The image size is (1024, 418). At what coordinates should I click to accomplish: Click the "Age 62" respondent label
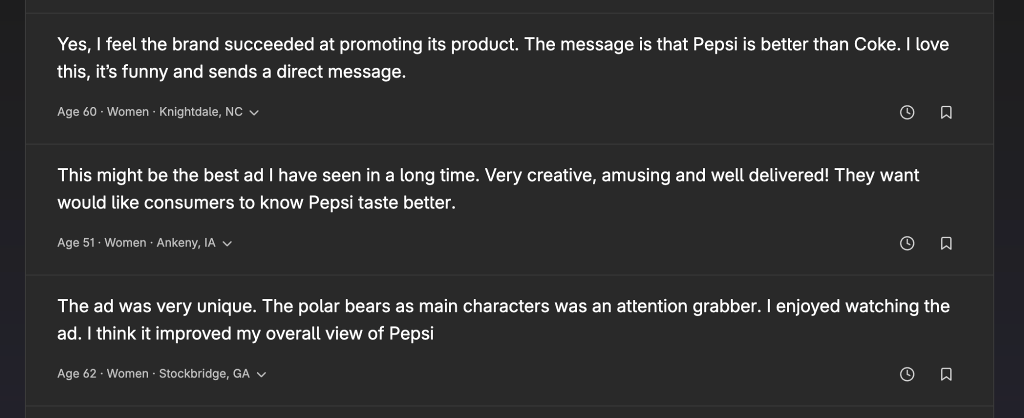pos(76,374)
